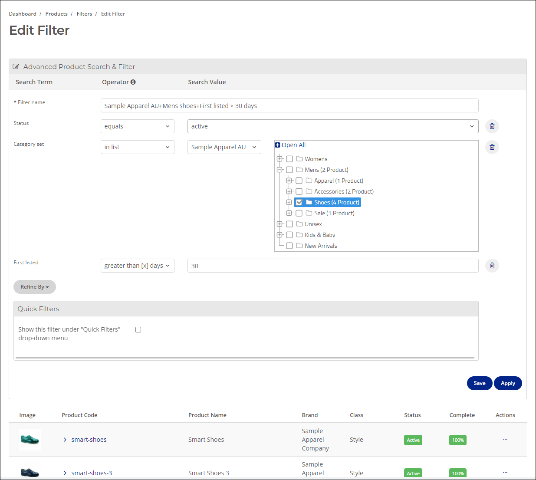Viewport: 536px width, 480px height.
Task: Open the smart-shoes-3 product link
Action: (92, 473)
